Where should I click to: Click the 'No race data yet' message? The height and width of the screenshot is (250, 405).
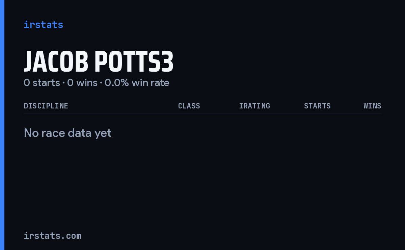67,133
